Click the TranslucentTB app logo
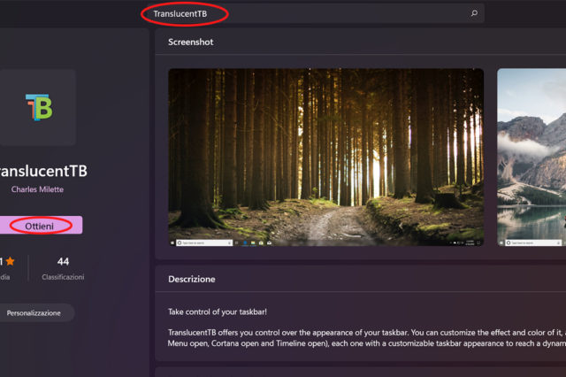566x377 pixels. click(39, 107)
